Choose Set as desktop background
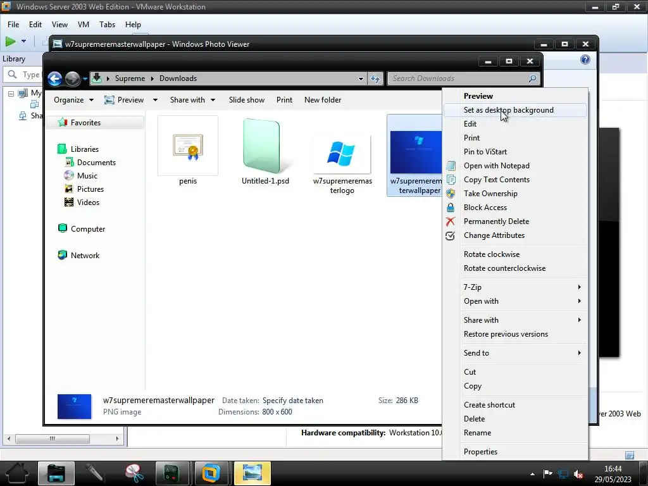Screen dimensions: 648x486 pos(515,110)
